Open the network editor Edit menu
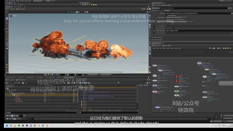The image size is (233, 131). tap(157, 48)
